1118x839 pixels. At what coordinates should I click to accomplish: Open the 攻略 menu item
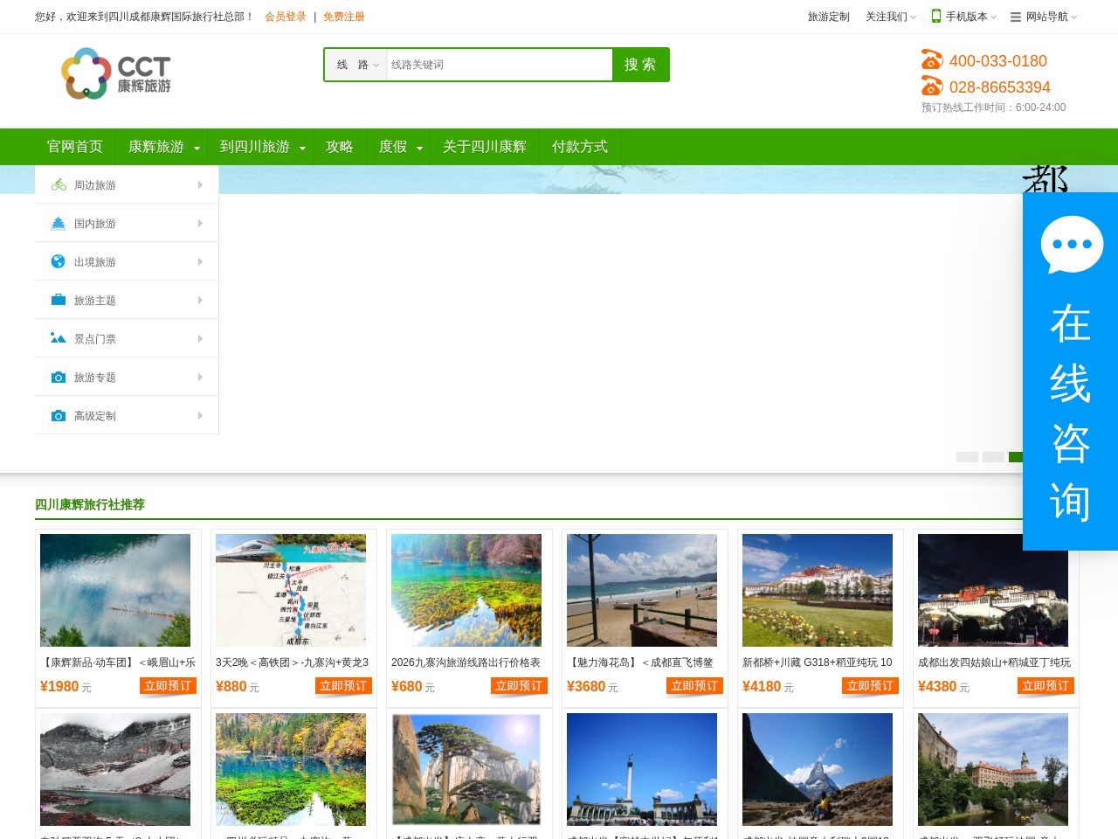339,147
